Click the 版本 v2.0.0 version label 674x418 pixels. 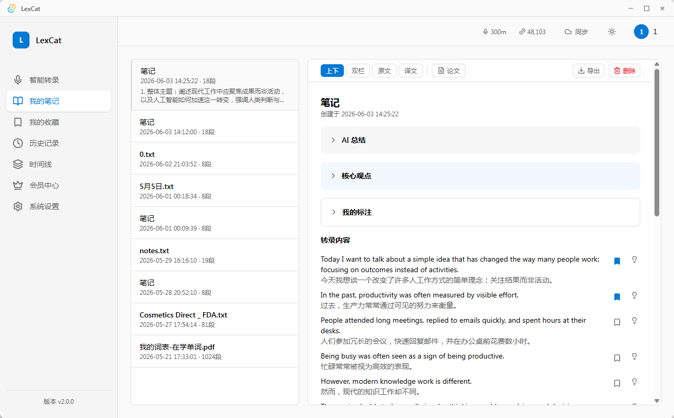[x=58, y=401]
